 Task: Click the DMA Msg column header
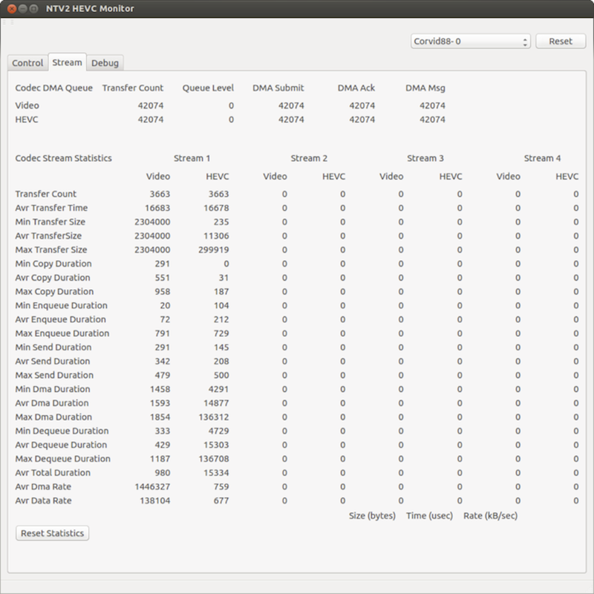click(x=425, y=88)
